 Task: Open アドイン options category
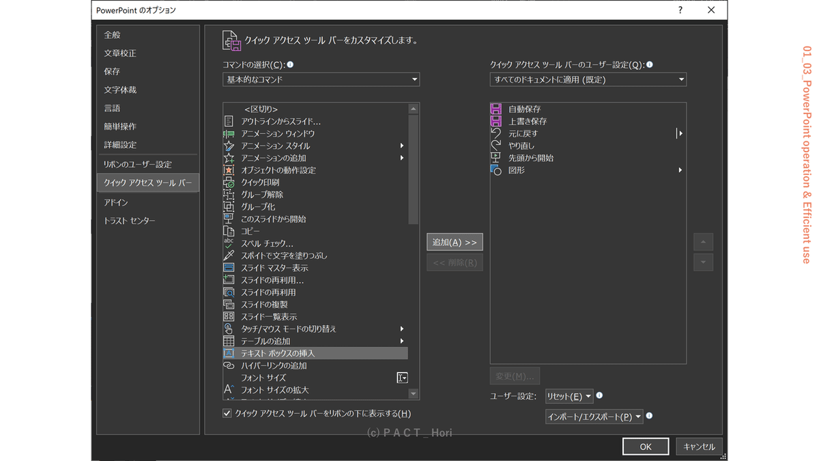(116, 203)
